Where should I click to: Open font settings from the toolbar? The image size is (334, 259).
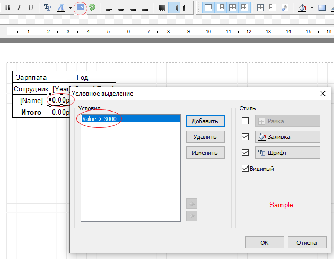pyautogui.click(x=47, y=7)
